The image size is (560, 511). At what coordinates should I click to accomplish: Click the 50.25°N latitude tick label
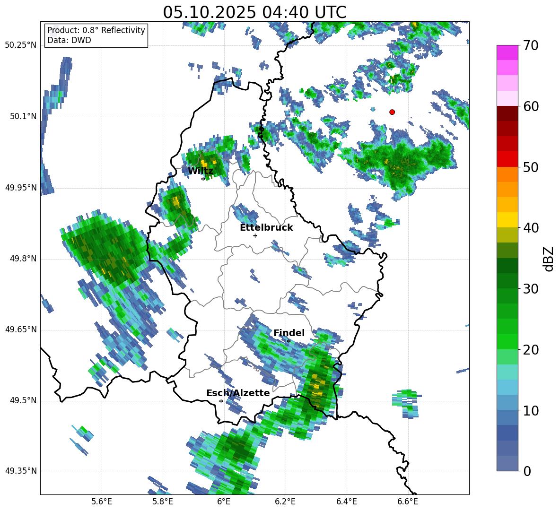(21, 45)
